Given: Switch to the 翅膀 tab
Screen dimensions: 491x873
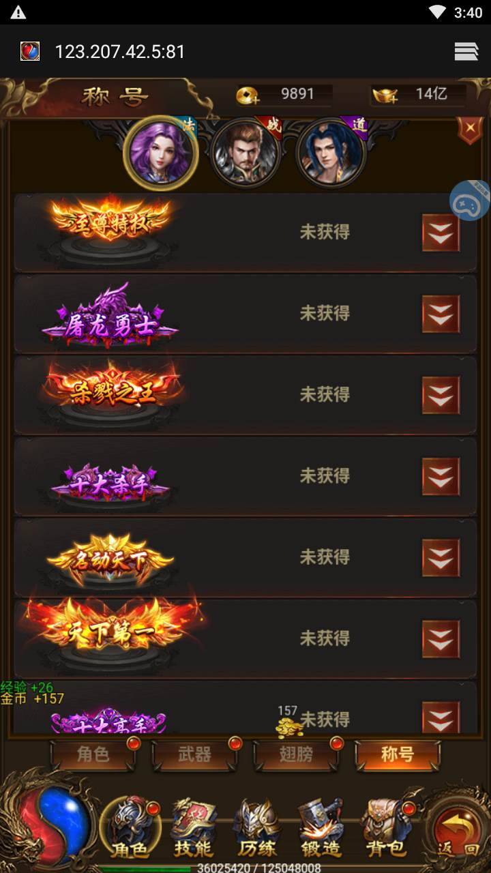Looking at the screenshot, I should tap(296, 755).
